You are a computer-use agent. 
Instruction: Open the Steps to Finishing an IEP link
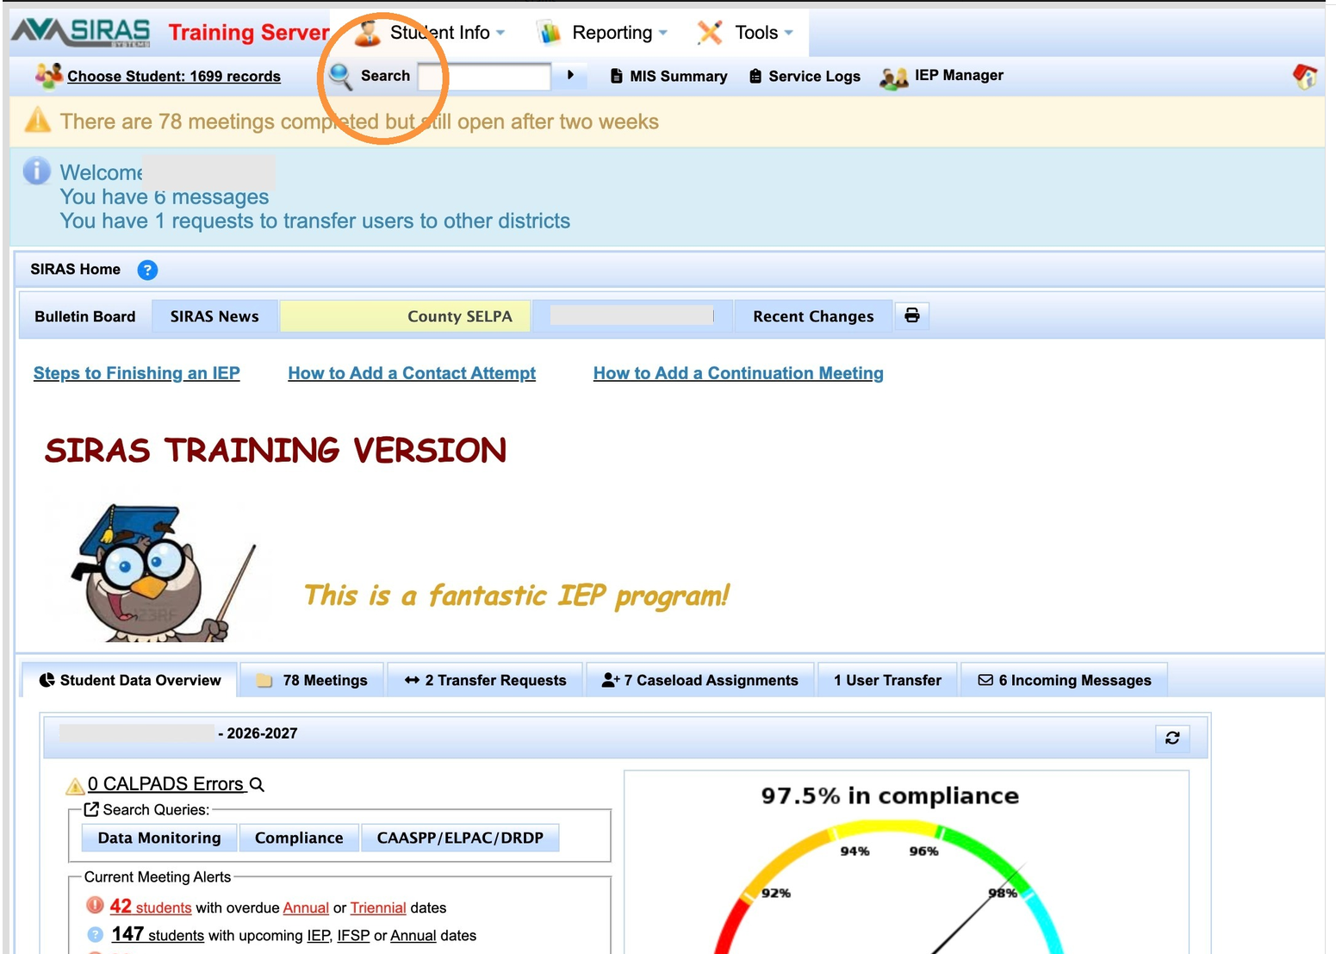[137, 373]
